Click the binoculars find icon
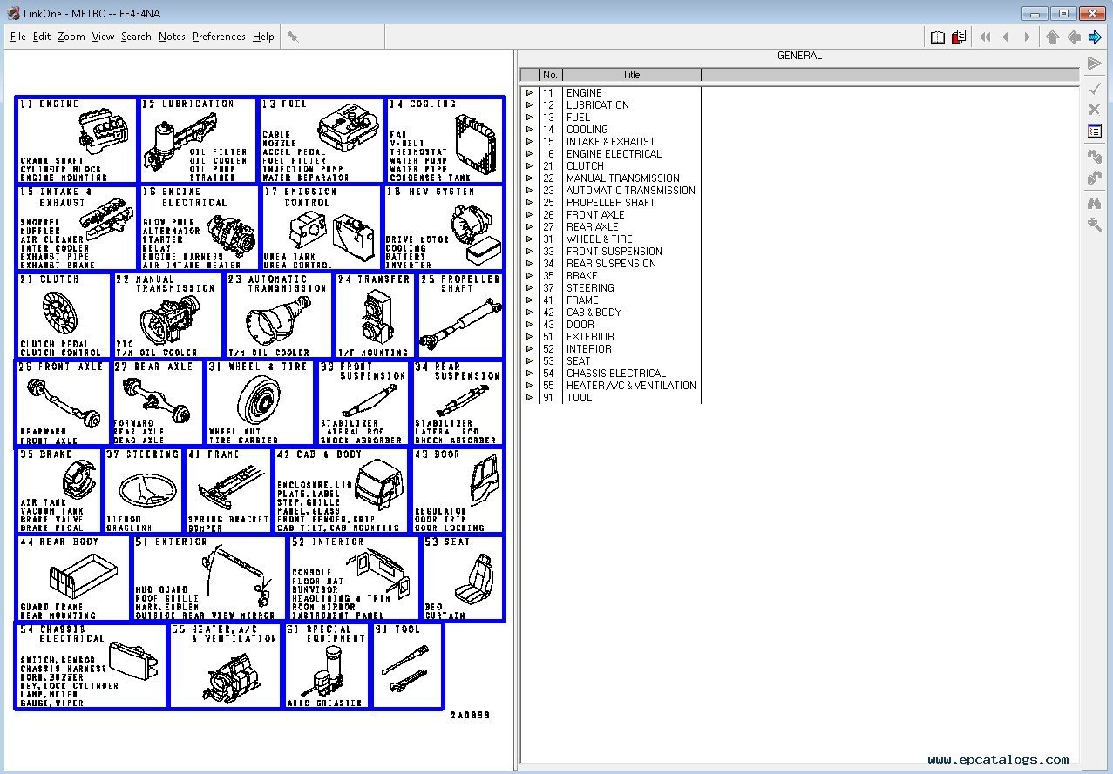 1094,203
